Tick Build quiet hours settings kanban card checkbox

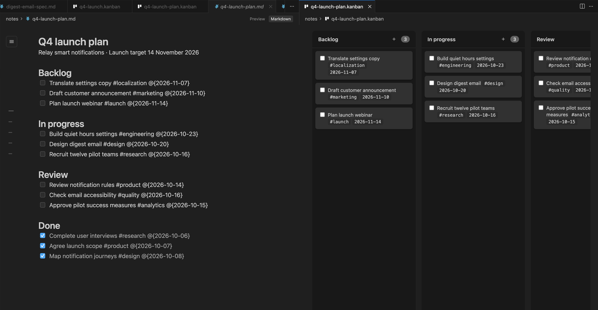tap(432, 58)
